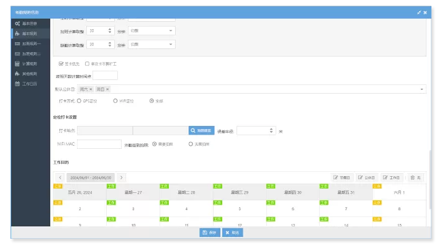Click the second 打卡地点 input box
The width and height of the screenshot is (442, 245).
161,130
